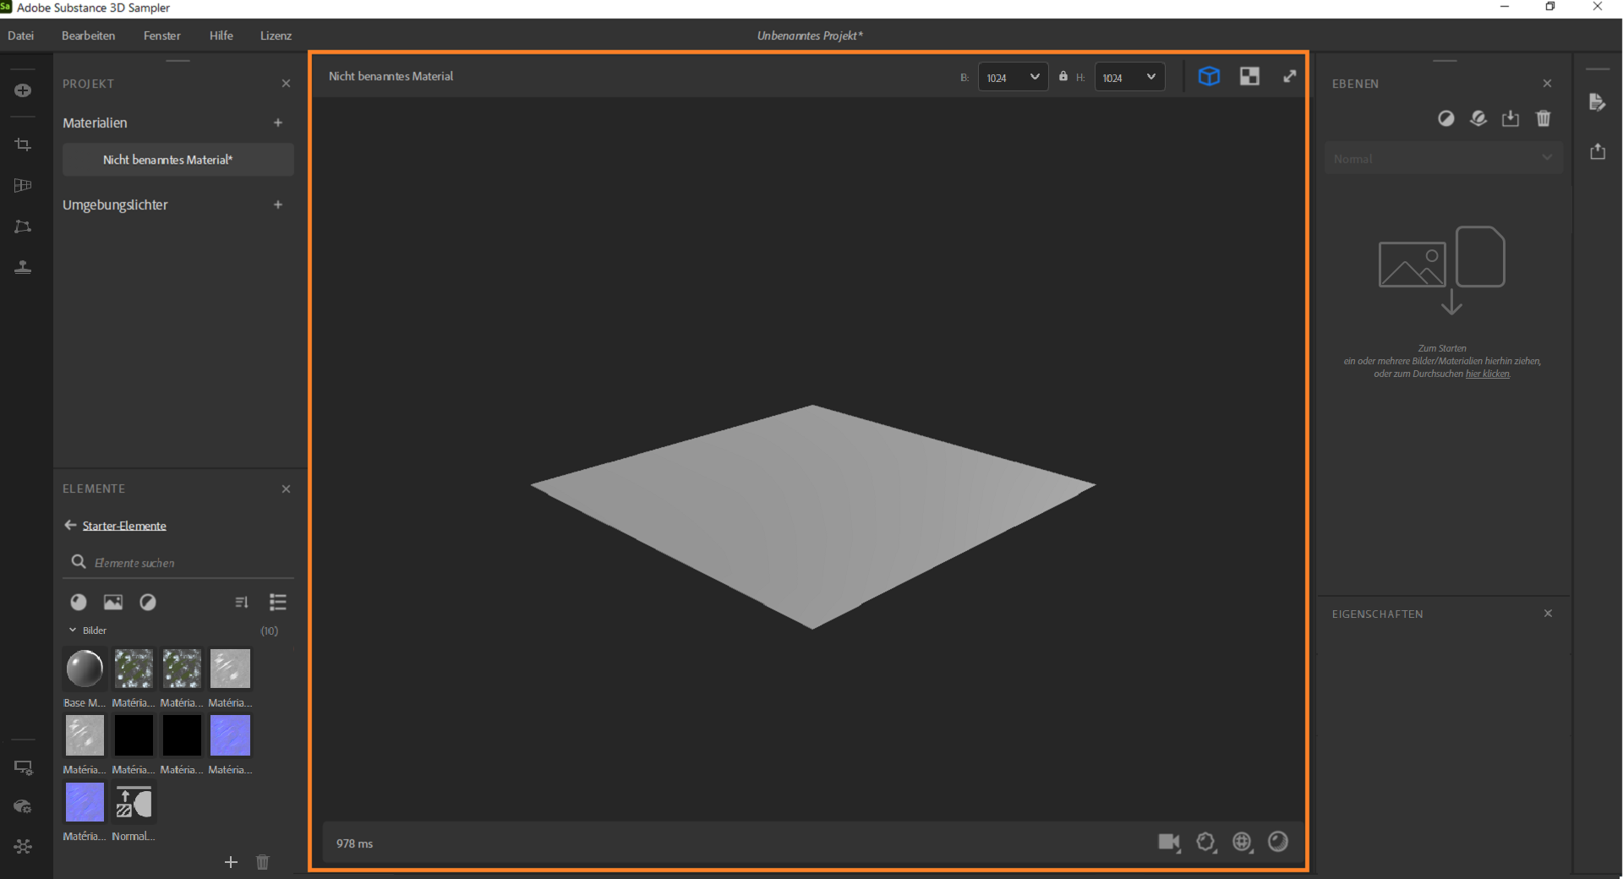Open display settings icon in lower left sidebar
1623x879 pixels.
click(x=23, y=767)
